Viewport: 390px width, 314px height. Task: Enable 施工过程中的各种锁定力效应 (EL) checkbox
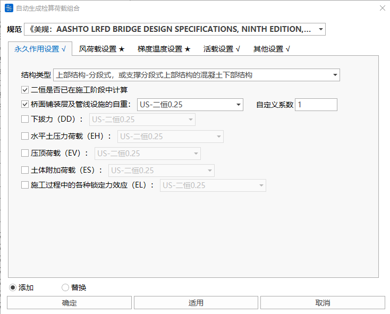tap(25, 185)
